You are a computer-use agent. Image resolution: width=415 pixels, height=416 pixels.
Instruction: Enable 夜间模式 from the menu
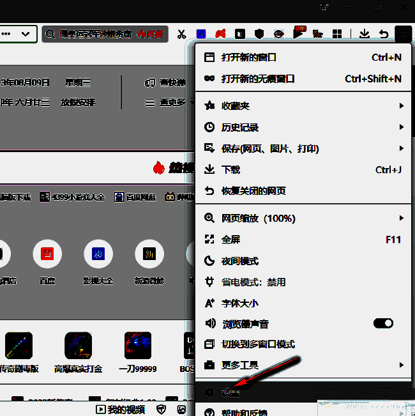(x=303, y=261)
